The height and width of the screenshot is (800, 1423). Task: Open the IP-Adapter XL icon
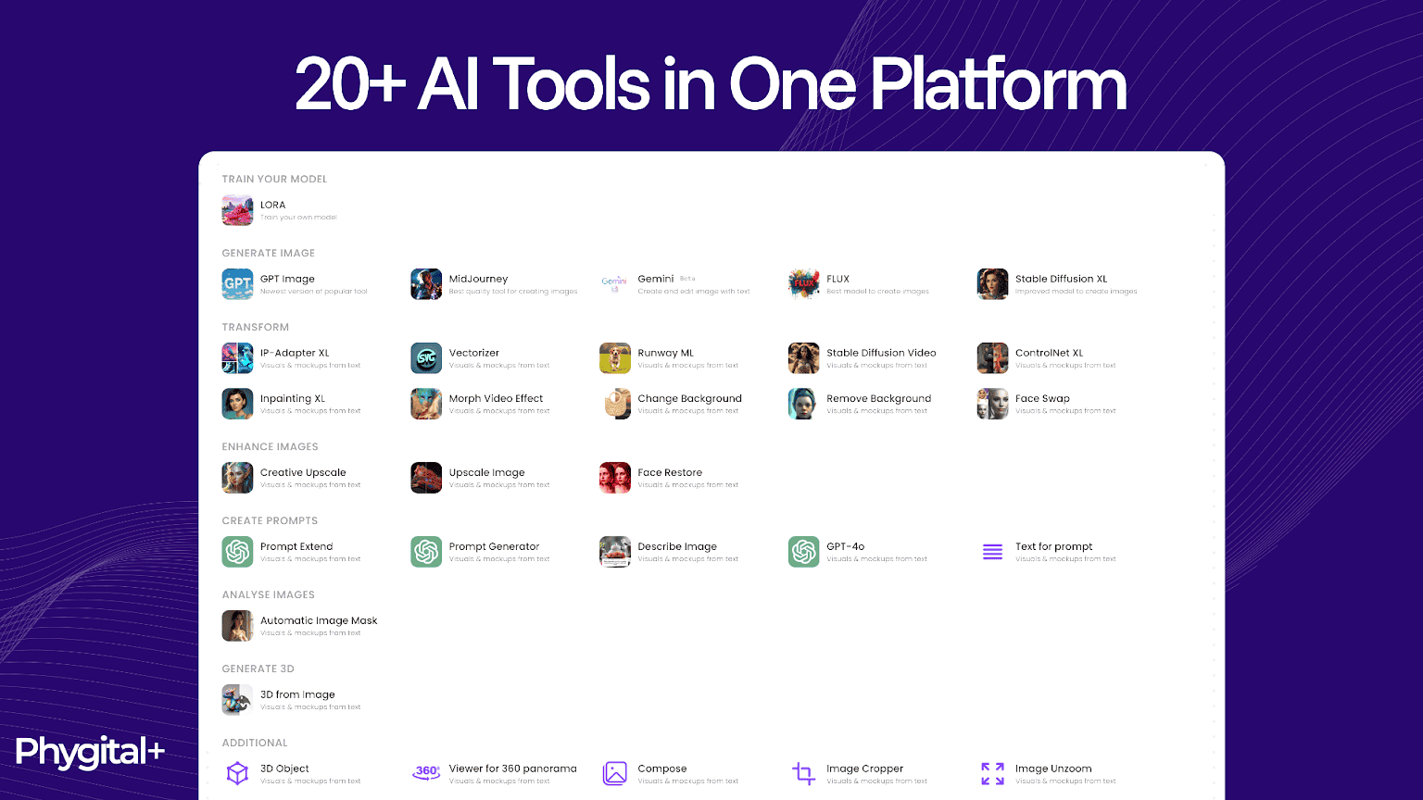point(237,358)
